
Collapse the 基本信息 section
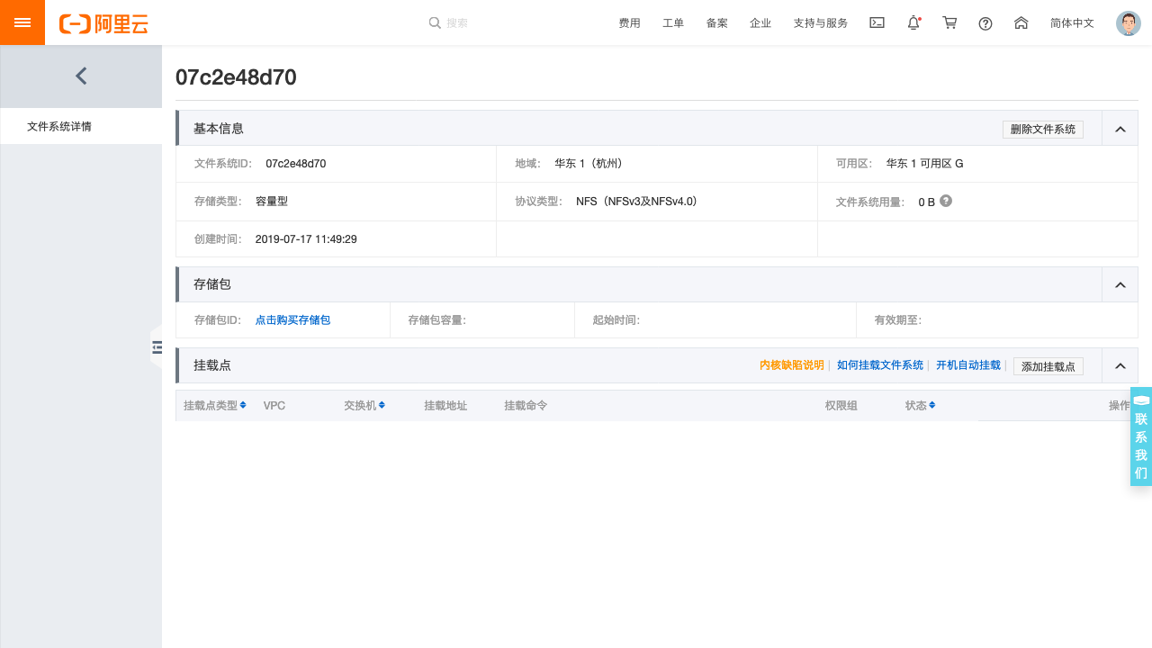(1120, 128)
